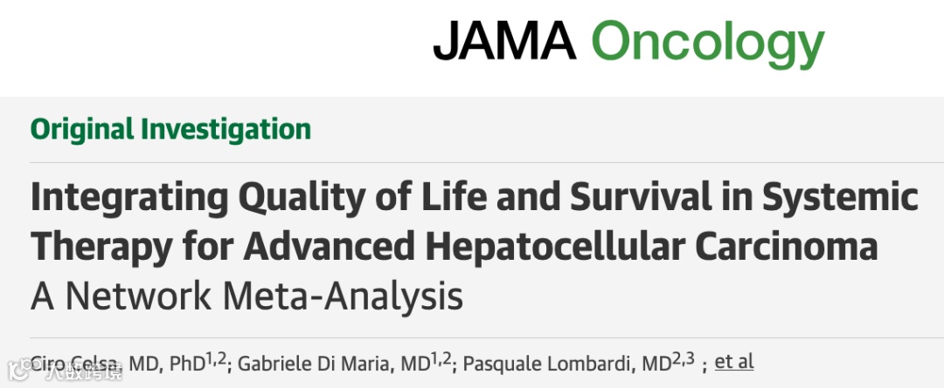
Task: Click the JAMA wordmark in the header
Action: click(x=504, y=41)
